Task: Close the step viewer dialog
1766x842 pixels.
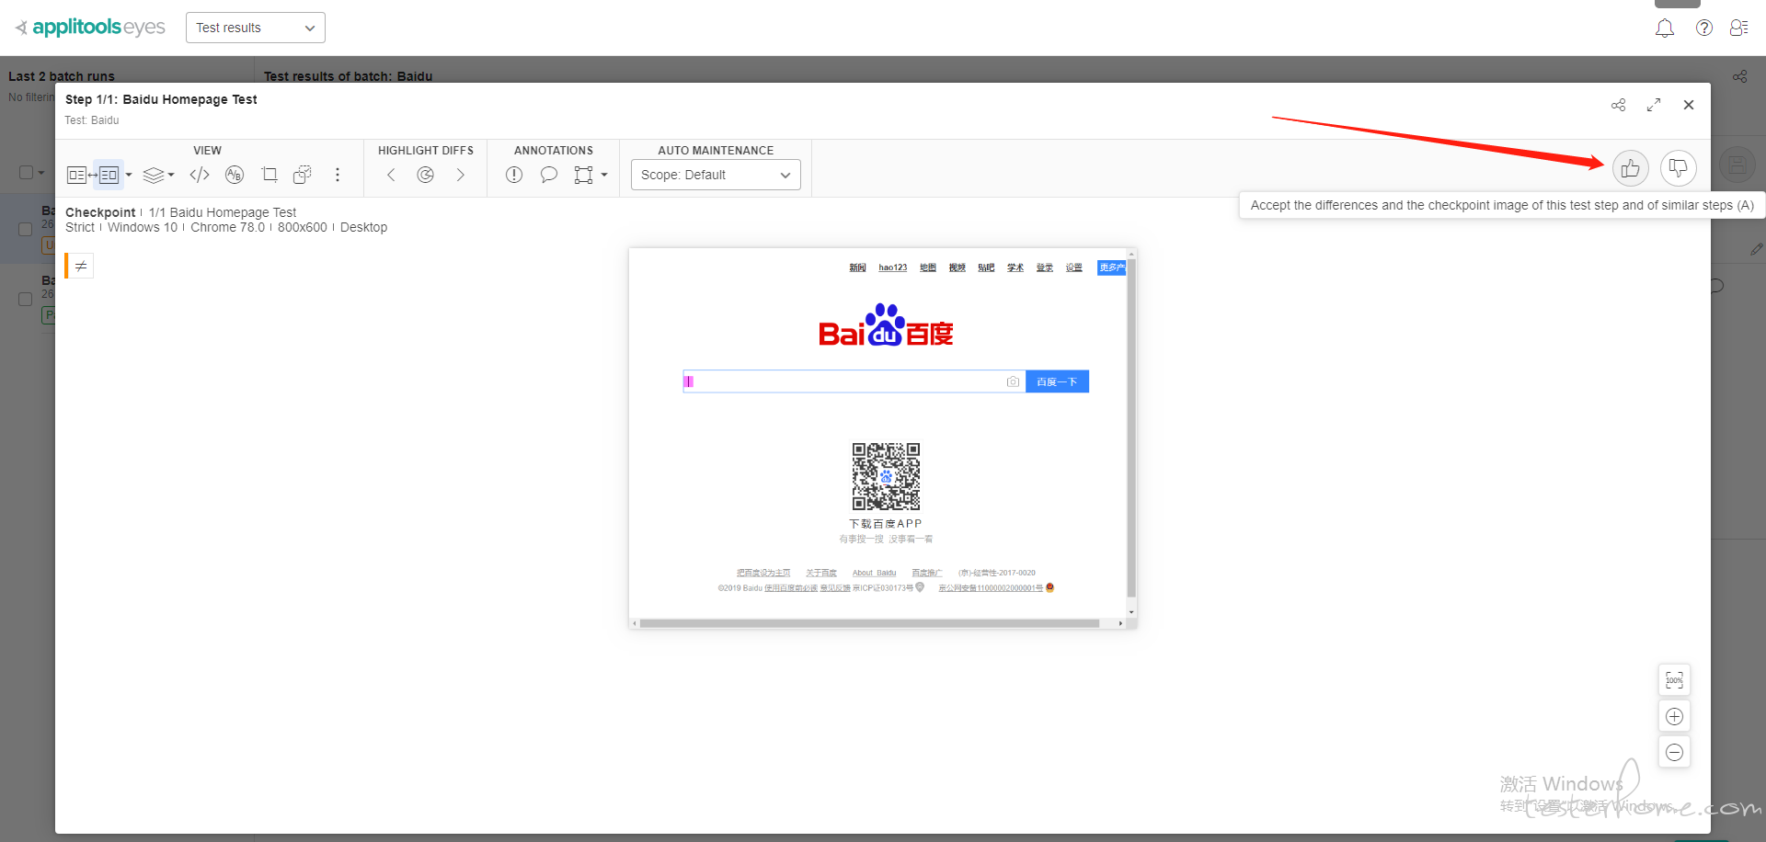Action: click(x=1689, y=105)
